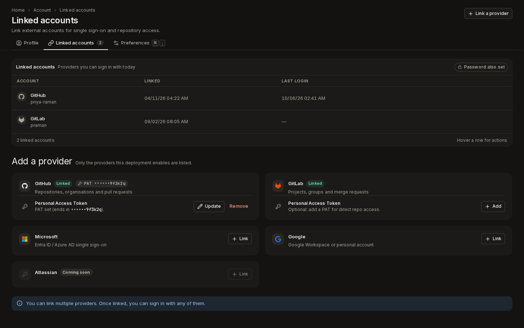Click the 09/02/26 08:05 AM linked date

(166, 122)
